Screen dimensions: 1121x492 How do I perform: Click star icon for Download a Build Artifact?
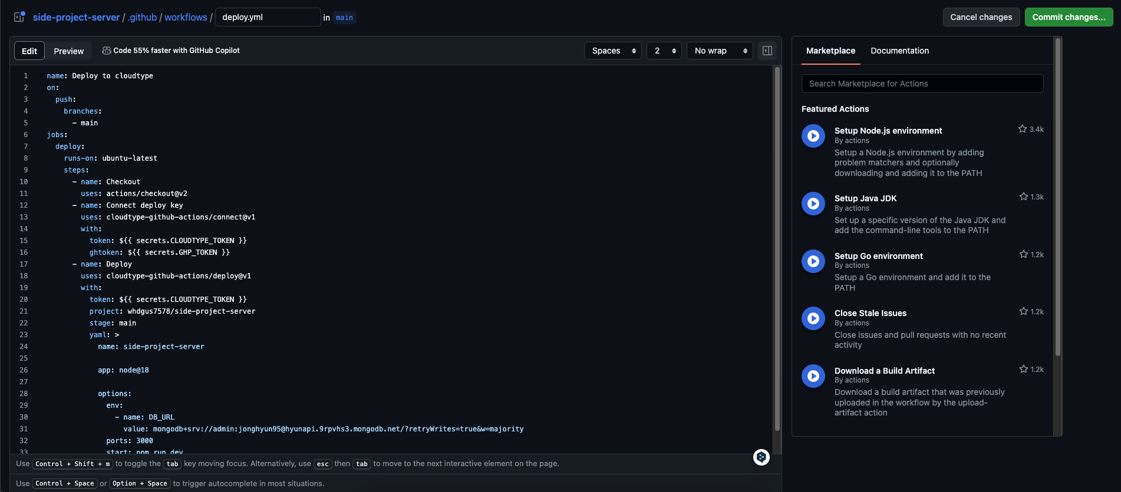click(x=1024, y=369)
